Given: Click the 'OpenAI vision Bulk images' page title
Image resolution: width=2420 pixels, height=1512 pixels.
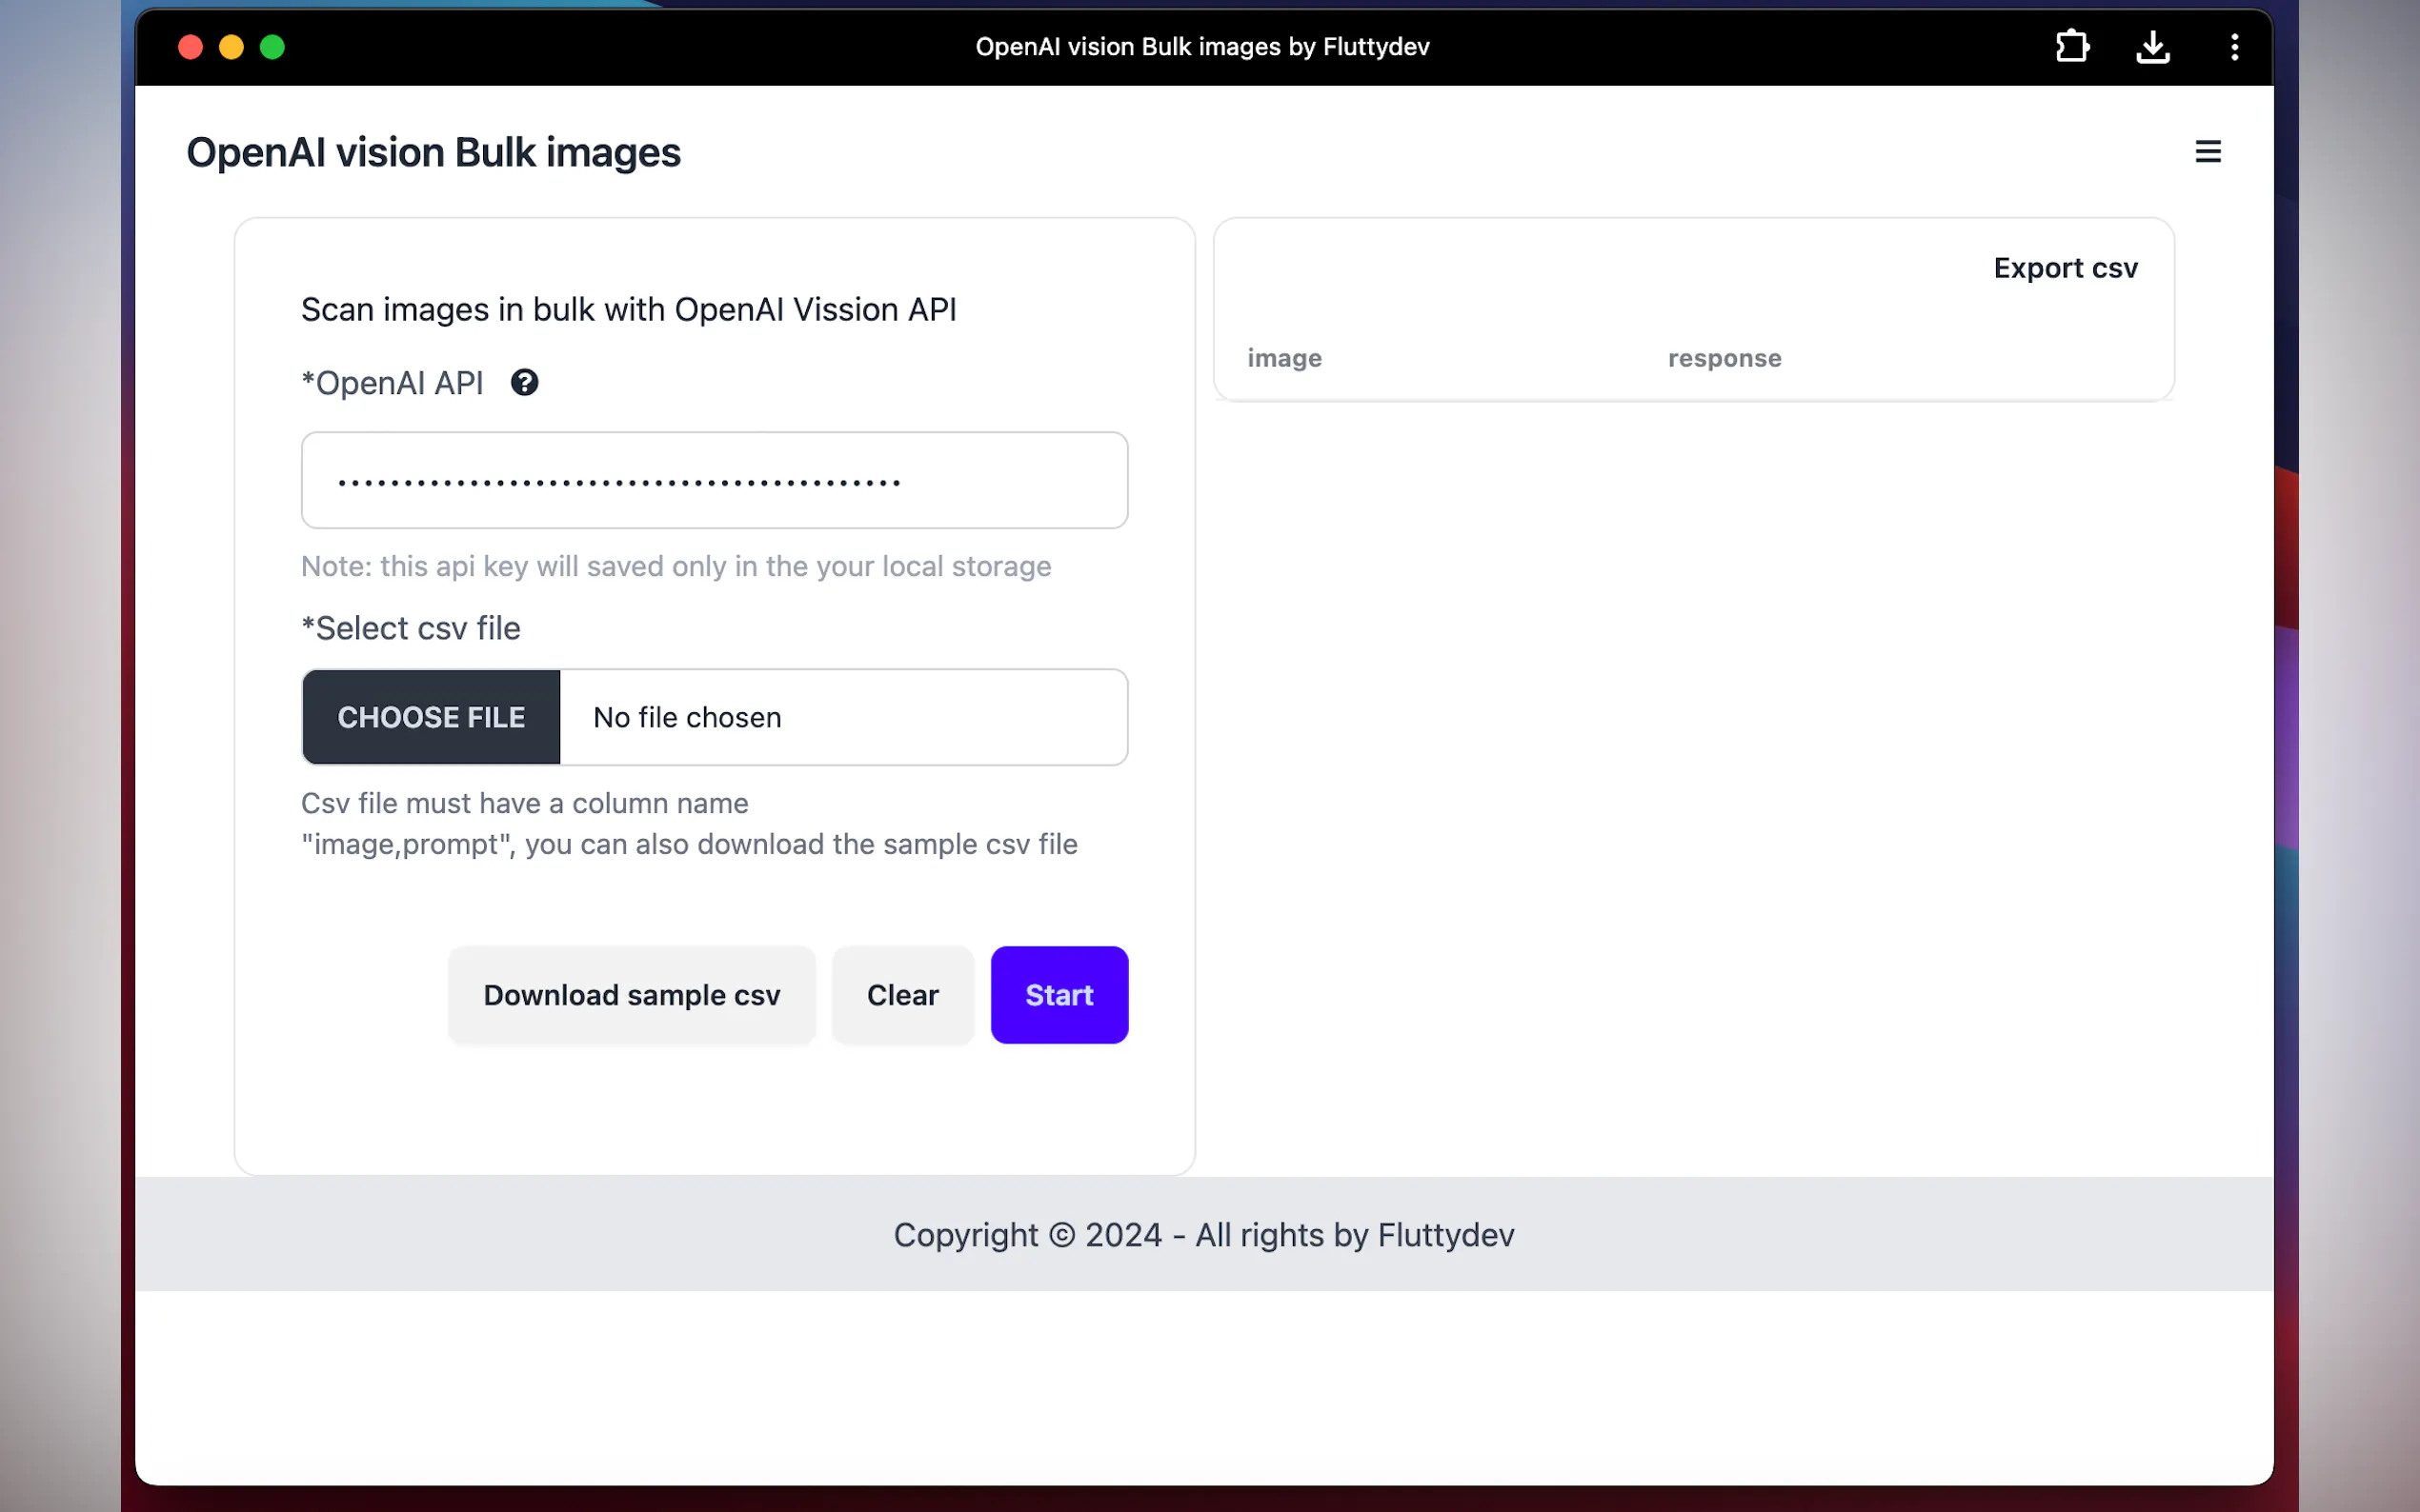Looking at the screenshot, I should 434,152.
